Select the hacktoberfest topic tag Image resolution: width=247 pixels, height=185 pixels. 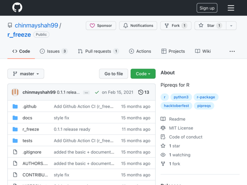coord(176,106)
